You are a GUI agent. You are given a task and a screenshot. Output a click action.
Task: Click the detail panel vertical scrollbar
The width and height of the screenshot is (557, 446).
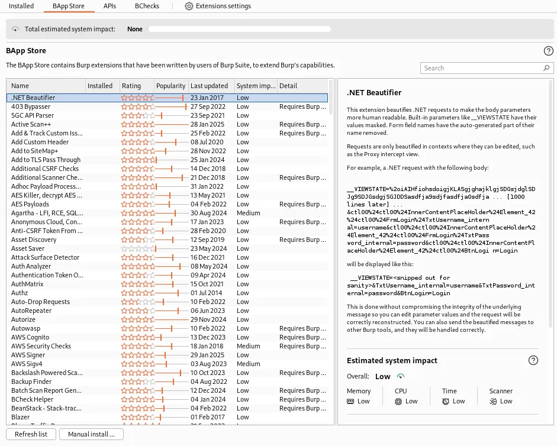[x=551, y=203]
